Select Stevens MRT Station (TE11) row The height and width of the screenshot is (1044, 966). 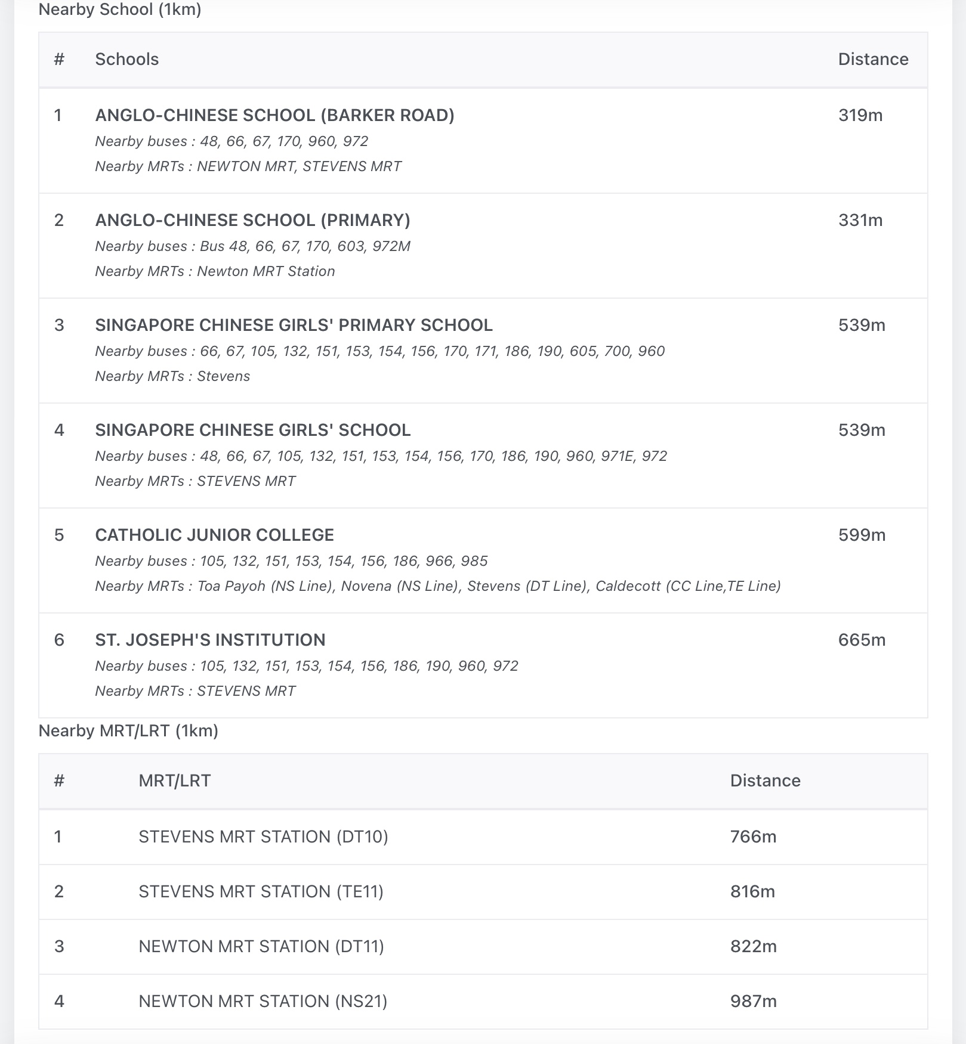(x=261, y=891)
